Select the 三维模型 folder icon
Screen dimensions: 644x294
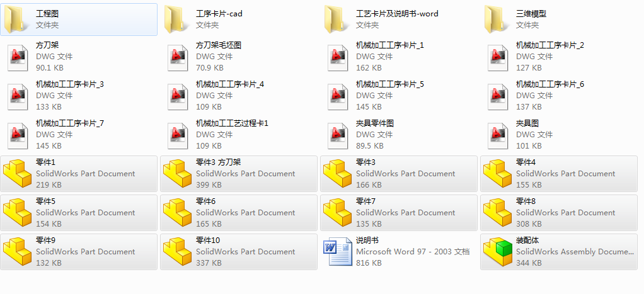tap(497, 19)
